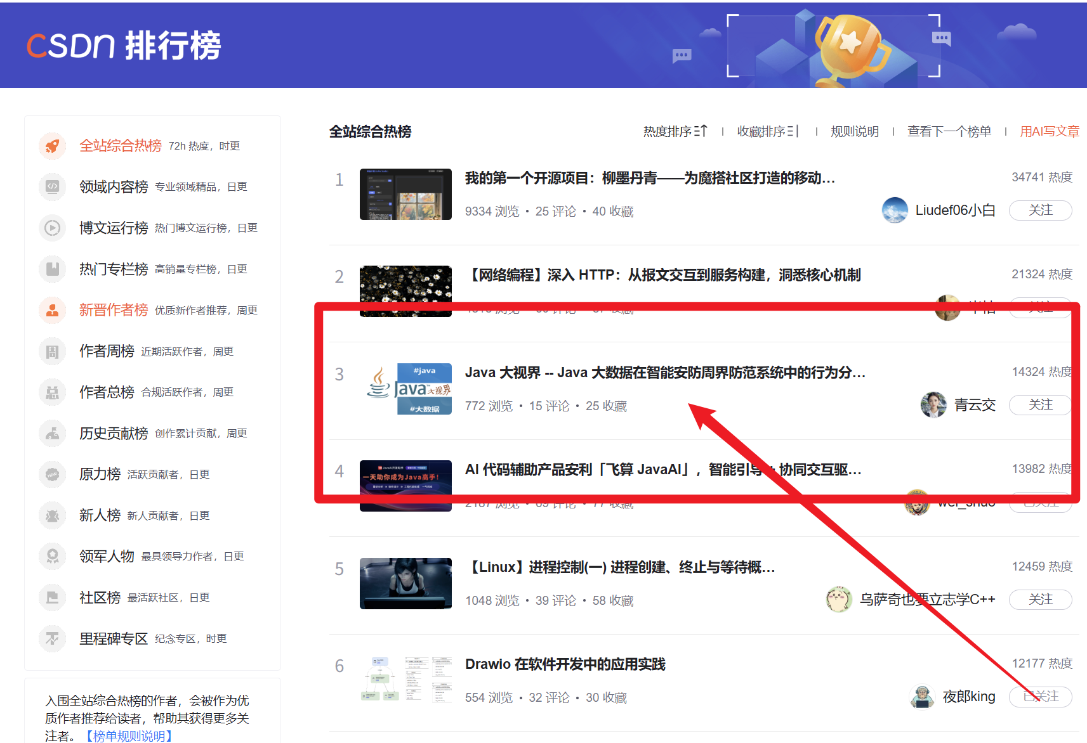Click Java thumbnail of rank 3 article
1087x743 pixels.
[x=405, y=389]
